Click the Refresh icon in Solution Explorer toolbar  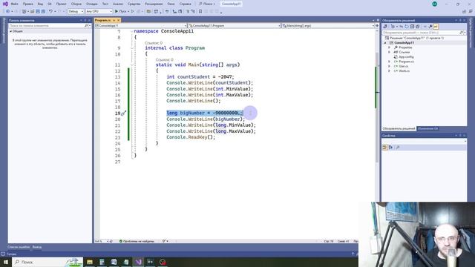(407, 27)
